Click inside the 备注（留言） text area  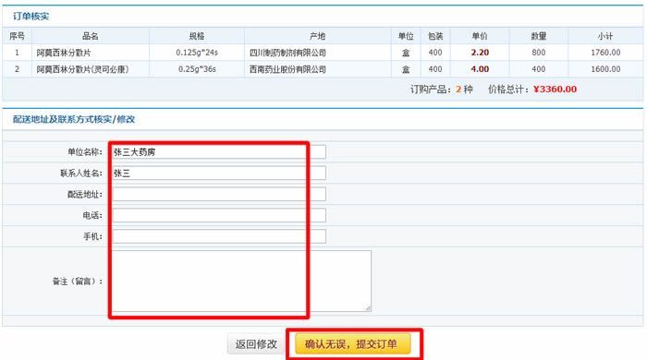point(241,281)
